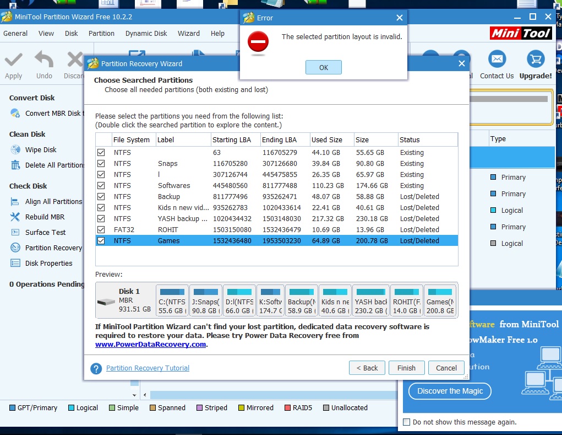Click the Upgrade shopping cart icon
562x435 pixels.
(535, 59)
